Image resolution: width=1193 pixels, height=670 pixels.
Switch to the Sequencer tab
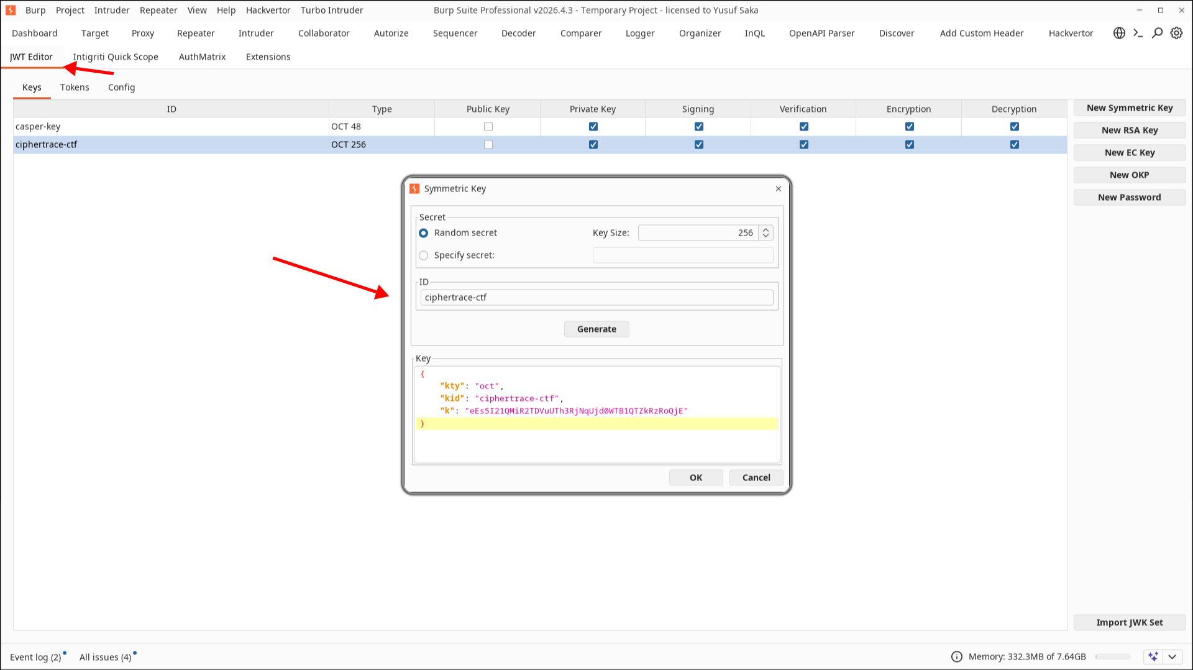455,33
